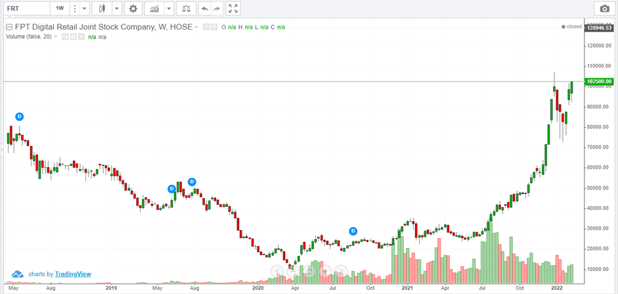Redo the chart action
The height and width of the screenshot is (294, 618).
coord(216,9)
